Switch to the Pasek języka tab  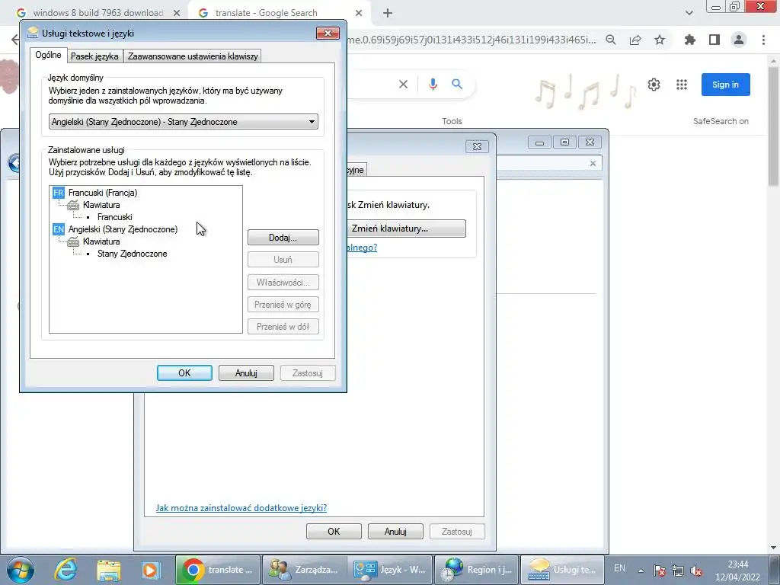click(x=94, y=56)
